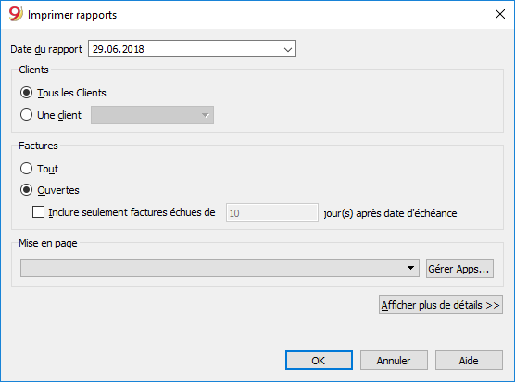Screen dimensions: 515x382
Task: Click the Annuler button
Action: [394, 361]
